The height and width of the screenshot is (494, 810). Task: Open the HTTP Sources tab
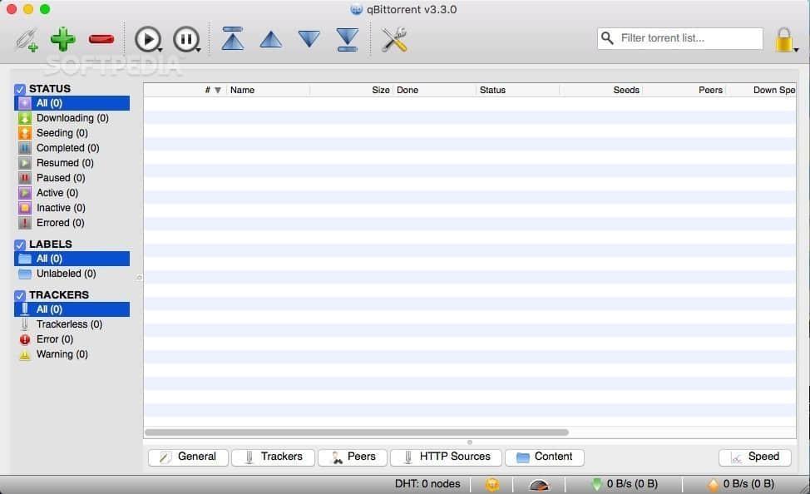pyautogui.click(x=446, y=457)
